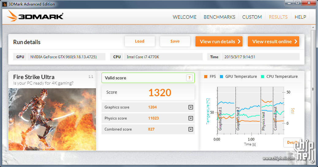Screen dimensions: 318x167
Task: Expand the Physics score details
Action: [191, 118]
